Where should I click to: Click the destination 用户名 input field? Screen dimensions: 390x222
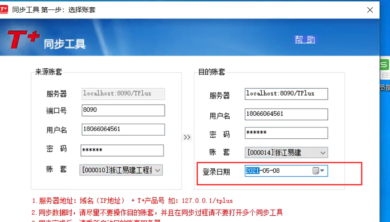click(286, 114)
